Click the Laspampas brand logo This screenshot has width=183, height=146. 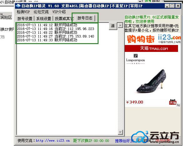coord(136,59)
